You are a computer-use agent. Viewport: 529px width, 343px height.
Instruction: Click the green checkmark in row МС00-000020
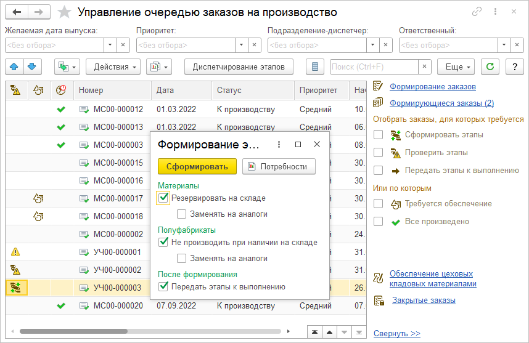tap(61, 305)
